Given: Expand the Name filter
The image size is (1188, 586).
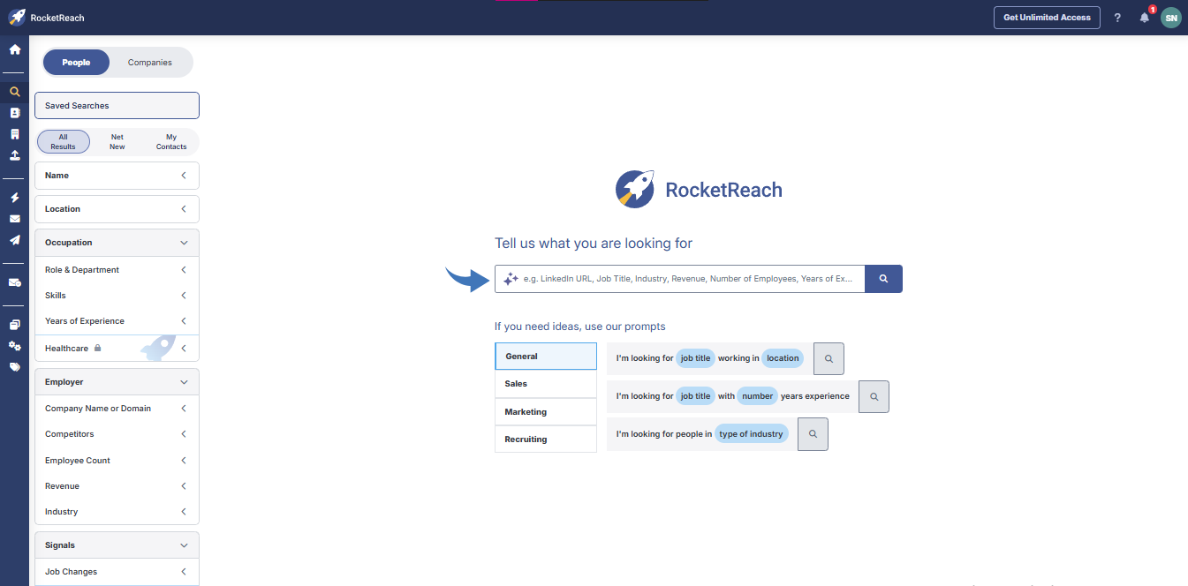Looking at the screenshot, I should click(x=117, y=176).
